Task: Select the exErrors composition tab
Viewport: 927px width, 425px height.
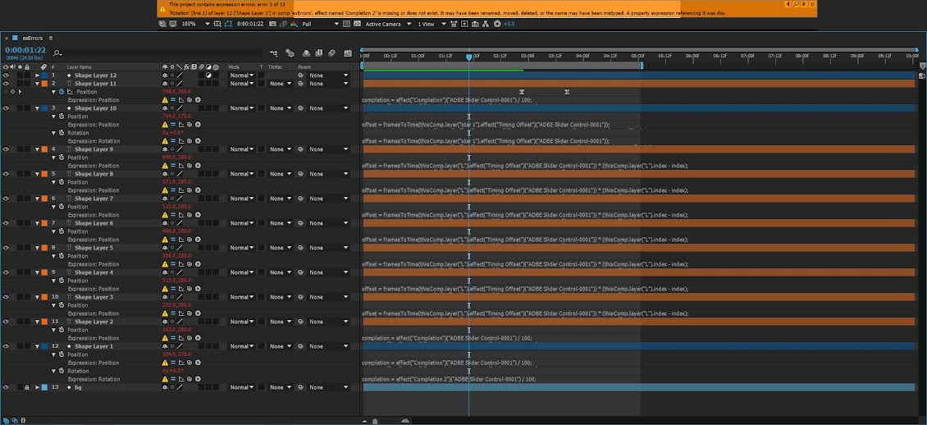Action: point(33,38)
